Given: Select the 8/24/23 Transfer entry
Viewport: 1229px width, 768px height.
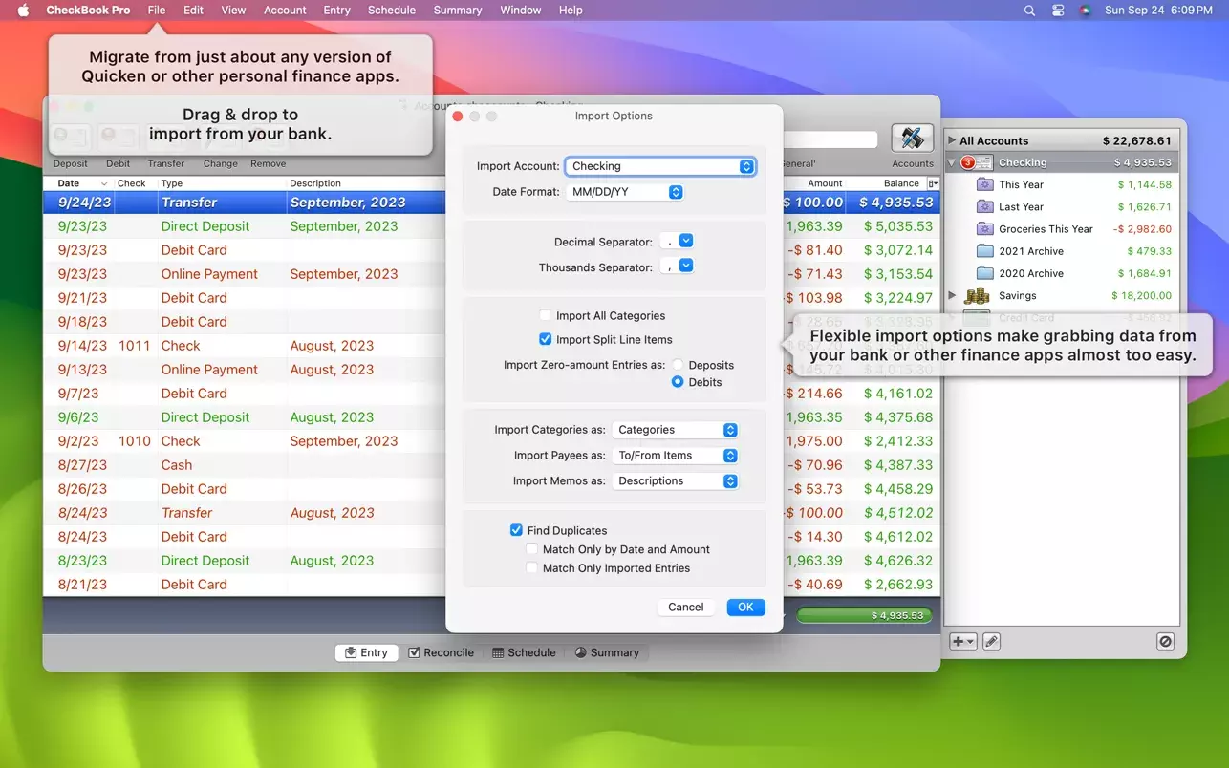Looking at the screenshot, I should (x=244, y=513).
